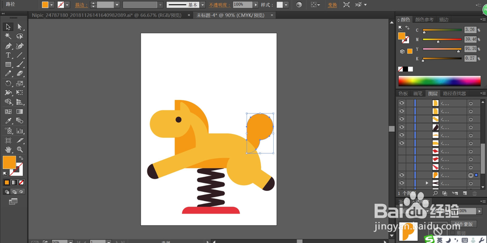Screen dimensions: 487x243
Task: Switch to the 描边 panel tab
Action: 444,19
